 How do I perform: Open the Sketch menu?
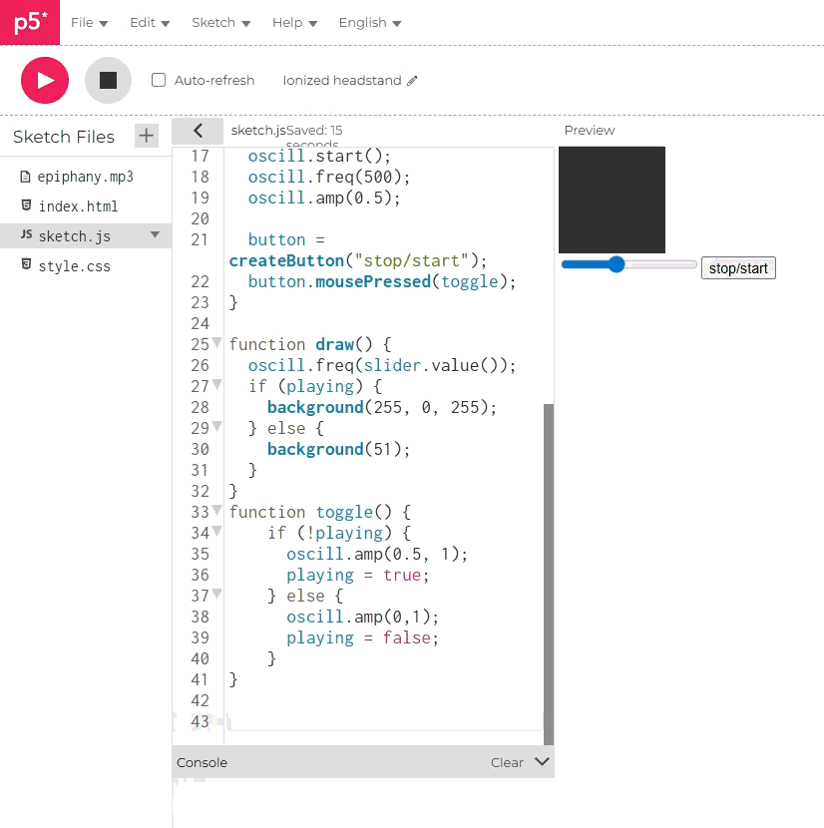pos(220,23)
